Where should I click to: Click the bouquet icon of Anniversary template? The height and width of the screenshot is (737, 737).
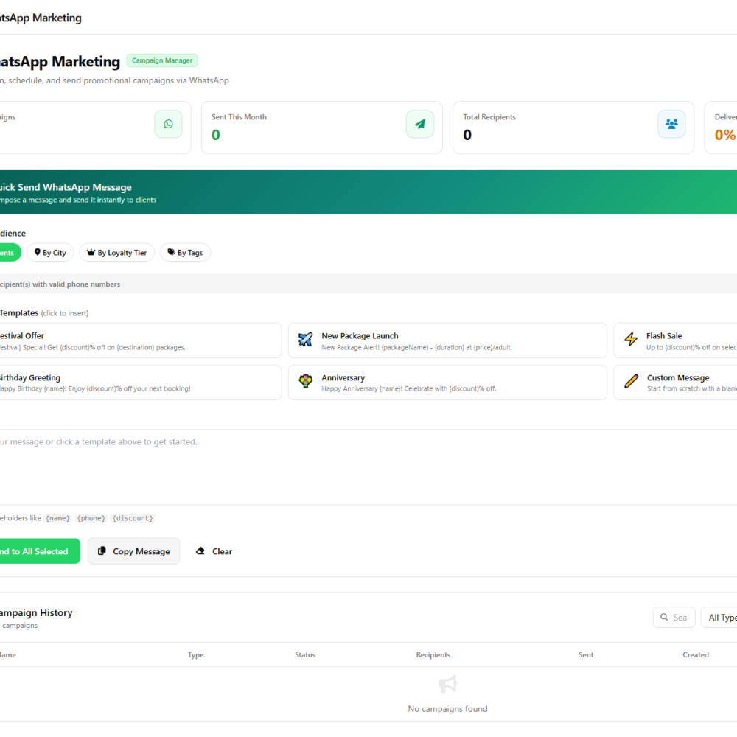(306, 381)
